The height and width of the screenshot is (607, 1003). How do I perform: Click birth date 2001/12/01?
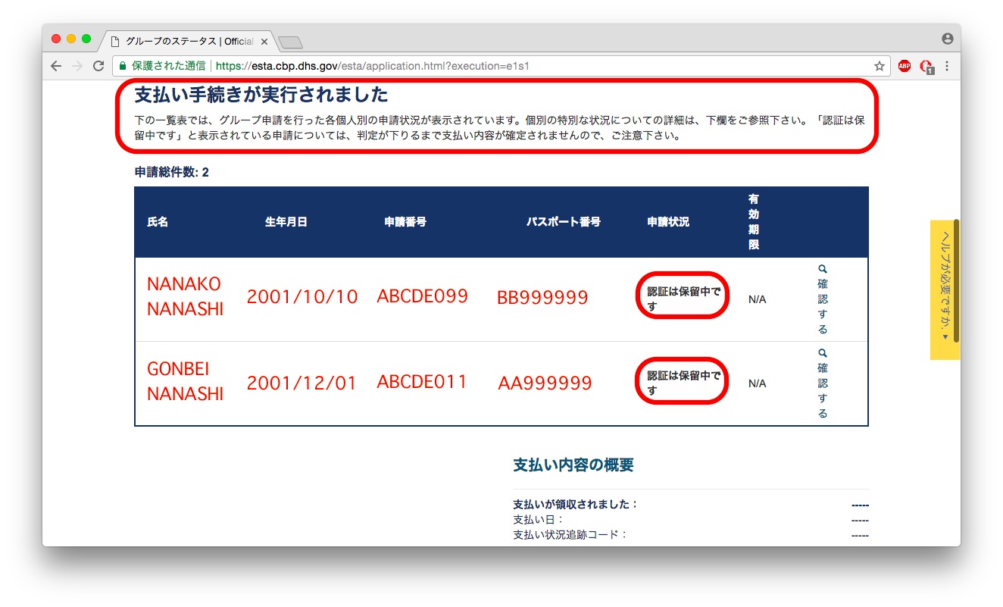click(302, 383)
